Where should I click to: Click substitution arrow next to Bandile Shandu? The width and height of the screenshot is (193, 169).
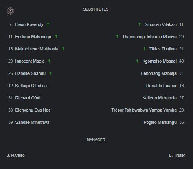50,73
